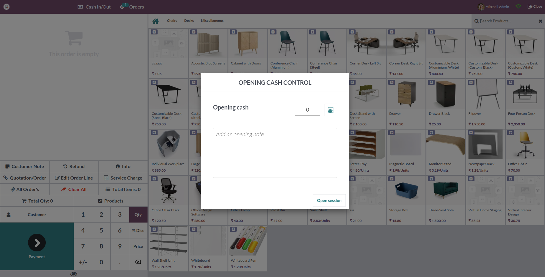Screen dimensions: 545x277
Task: Toggle the eye icon below the numpad
Action: pyautogui.click(x=73, y=274)
